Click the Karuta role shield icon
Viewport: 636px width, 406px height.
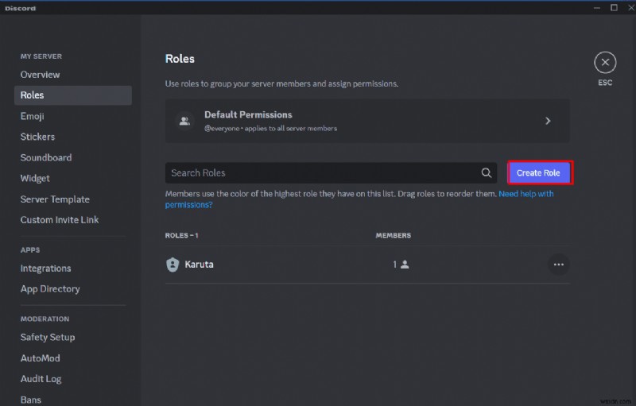173,265
